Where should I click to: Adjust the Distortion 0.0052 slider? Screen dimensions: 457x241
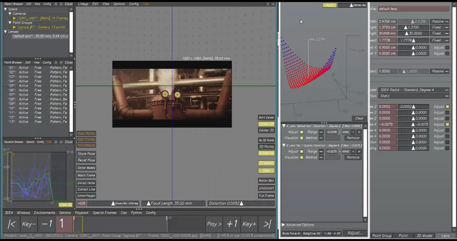pos(241,203)
